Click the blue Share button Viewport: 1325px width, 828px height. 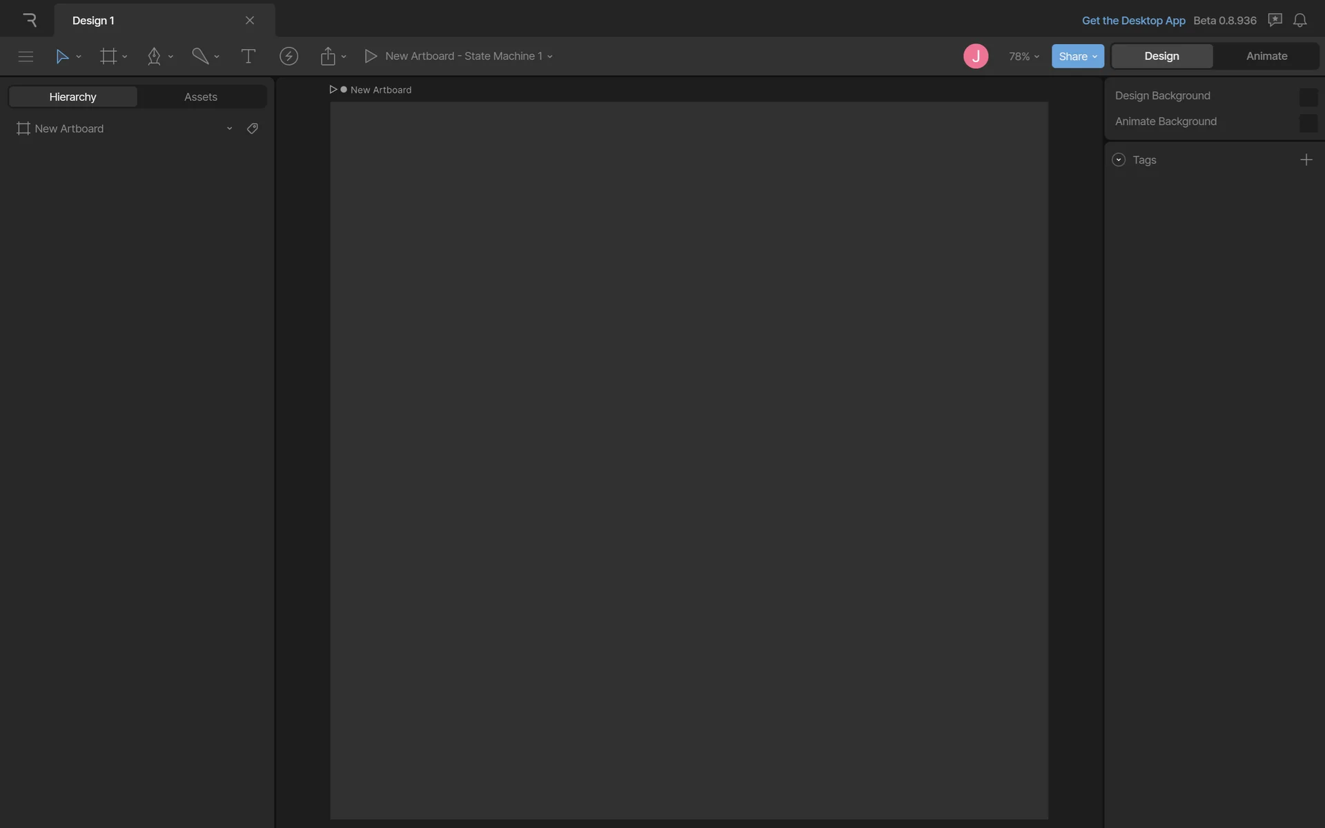pyautogui.click(x=1077, y=57)
